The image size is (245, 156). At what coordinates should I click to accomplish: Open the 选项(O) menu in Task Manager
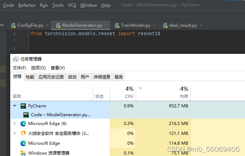[x=38, y=68]
